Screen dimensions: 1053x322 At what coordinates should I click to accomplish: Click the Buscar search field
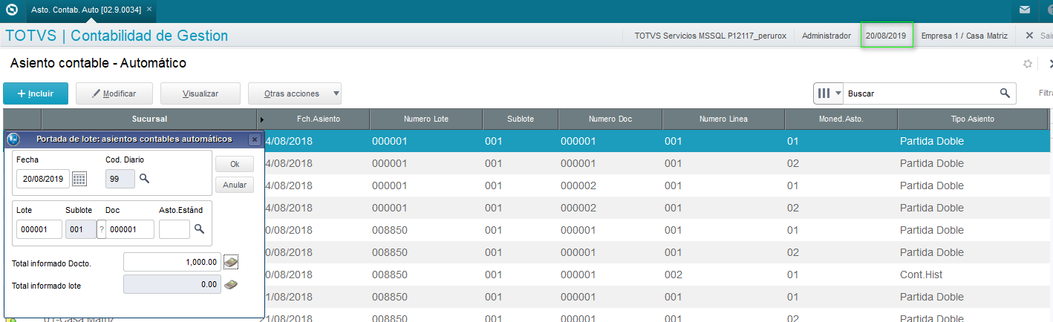[x=921, y=93]
